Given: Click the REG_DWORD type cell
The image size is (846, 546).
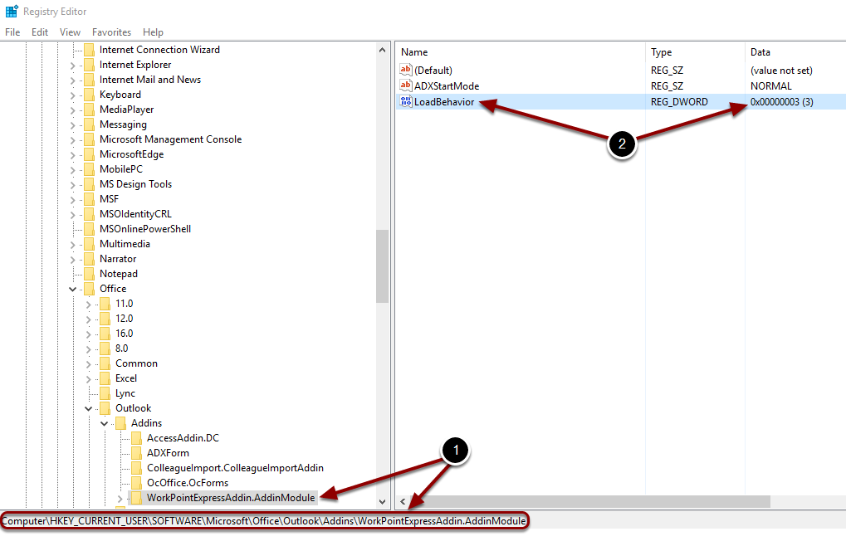Looking at the screenshot, I should pos(679,102).
